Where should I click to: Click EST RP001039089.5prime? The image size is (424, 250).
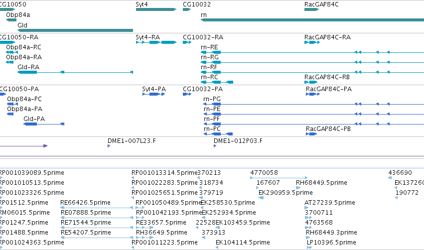(31, 173)
